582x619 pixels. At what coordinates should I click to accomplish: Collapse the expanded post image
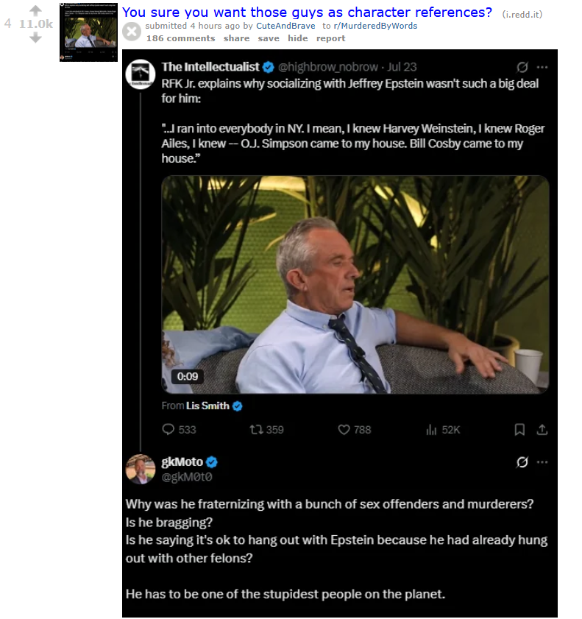point(132,32)
